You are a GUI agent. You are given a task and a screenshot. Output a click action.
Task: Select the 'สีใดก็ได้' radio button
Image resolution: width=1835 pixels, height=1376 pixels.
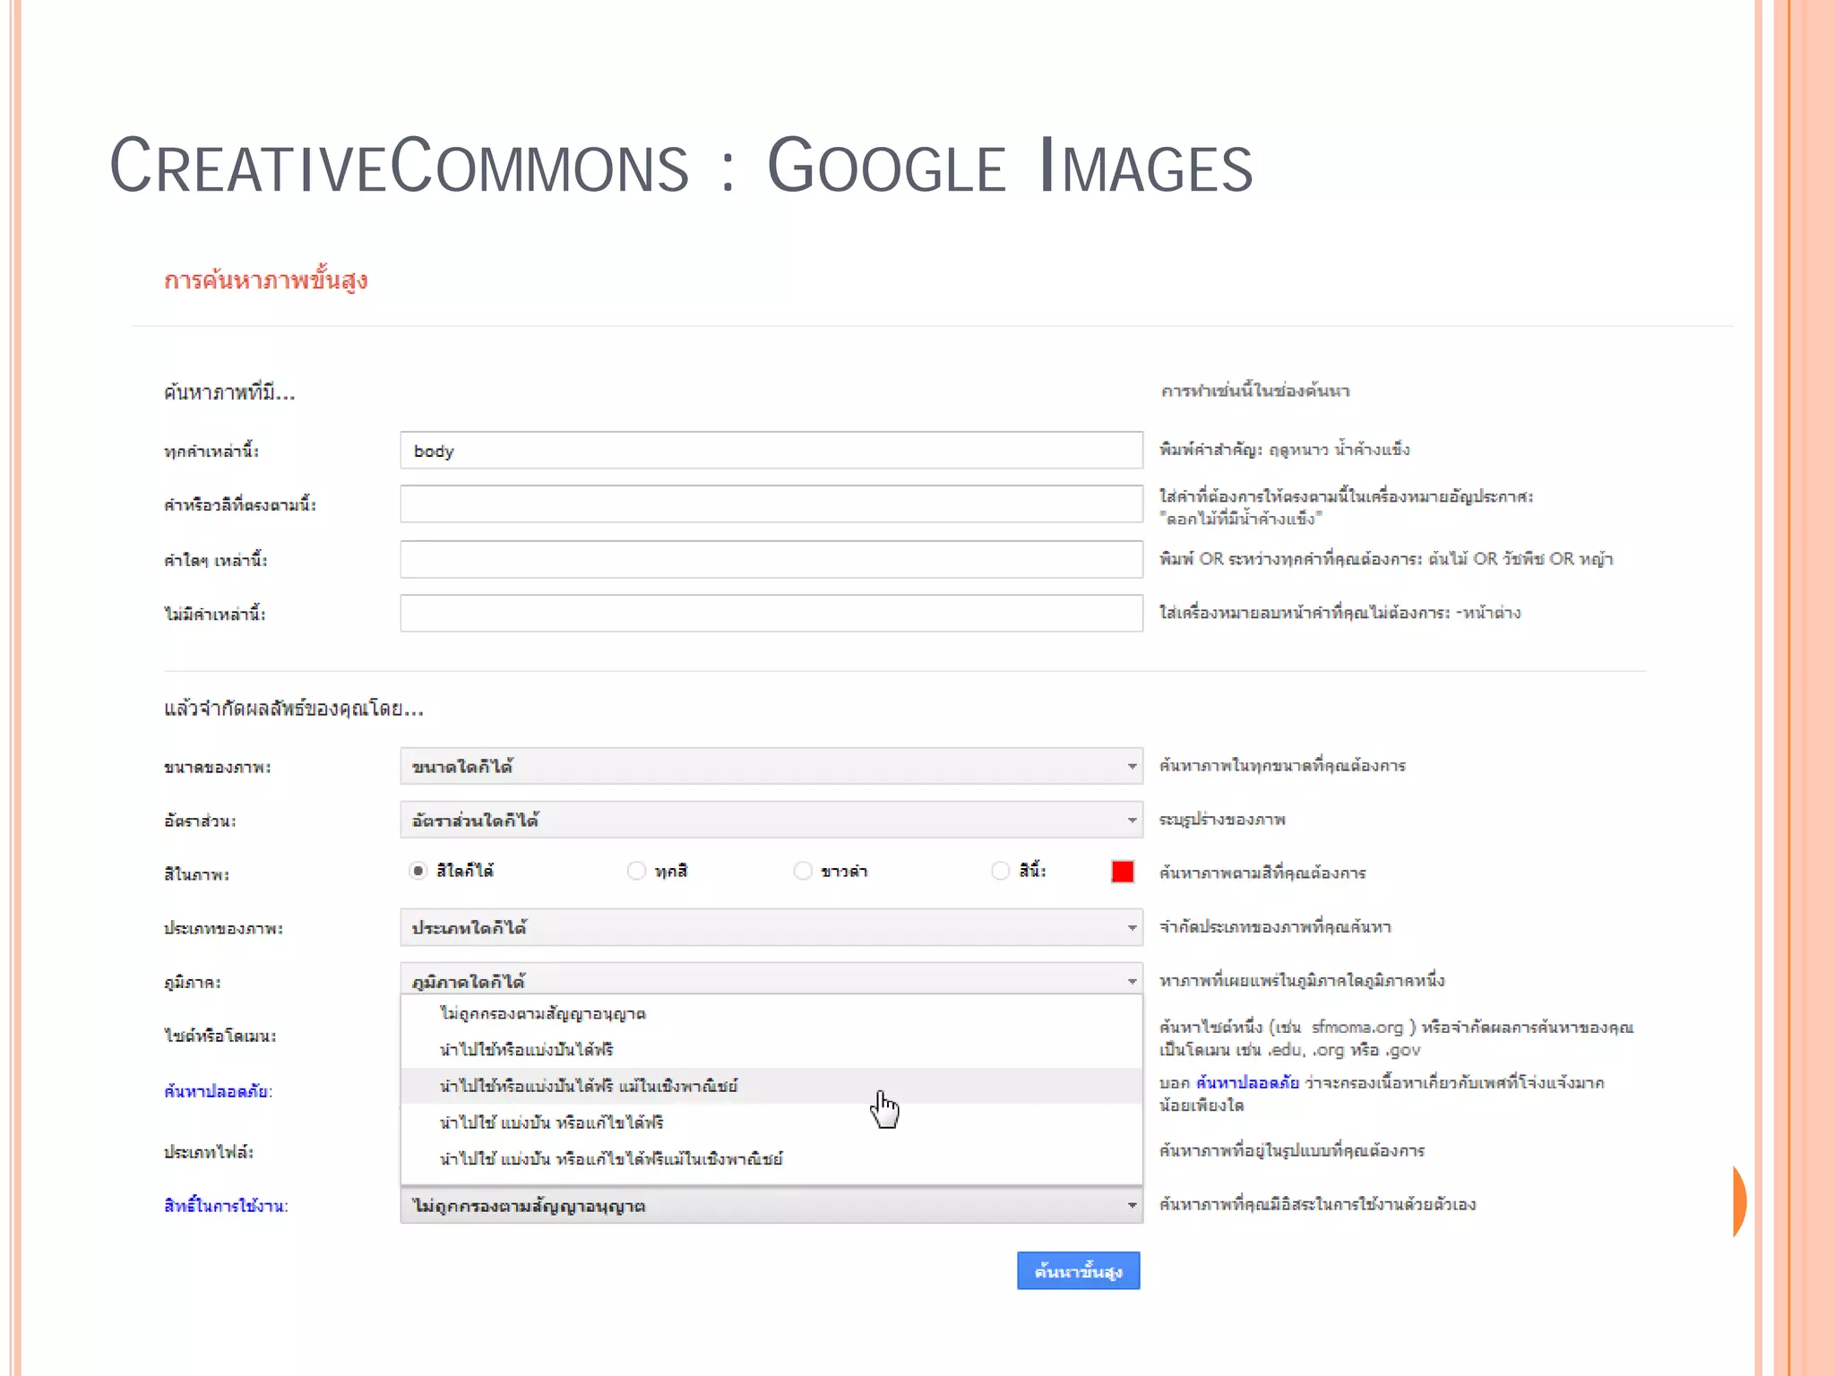[418, 871]
